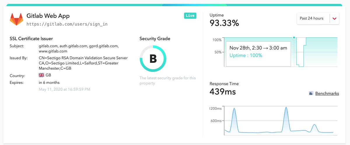
Task: Click the 439ms response time value
Action: click(223, 92)
